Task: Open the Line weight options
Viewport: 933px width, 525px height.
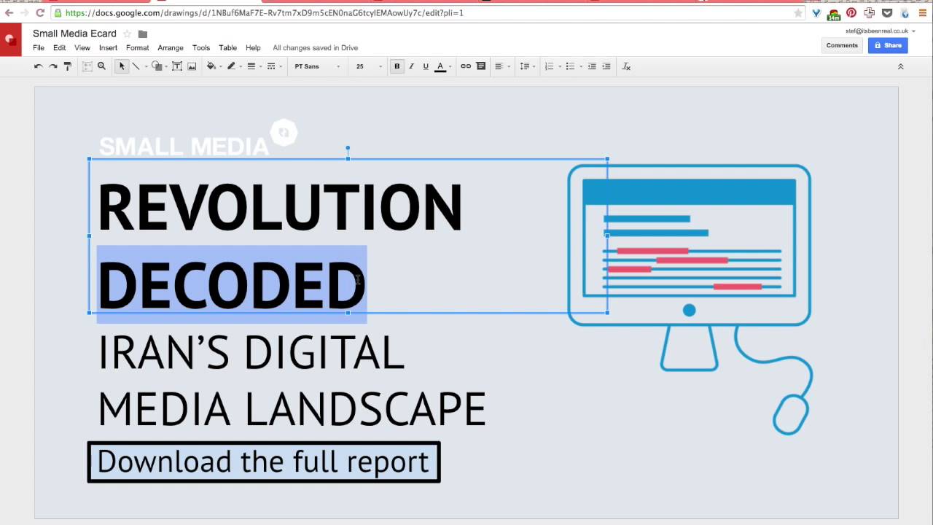Action: [x=251, y=66]
